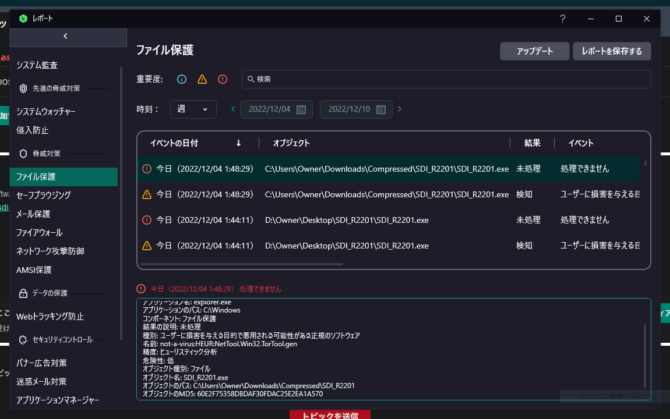Click レポートを保存する button
Viewport: 670px width, 419px height.
(612, 51)
